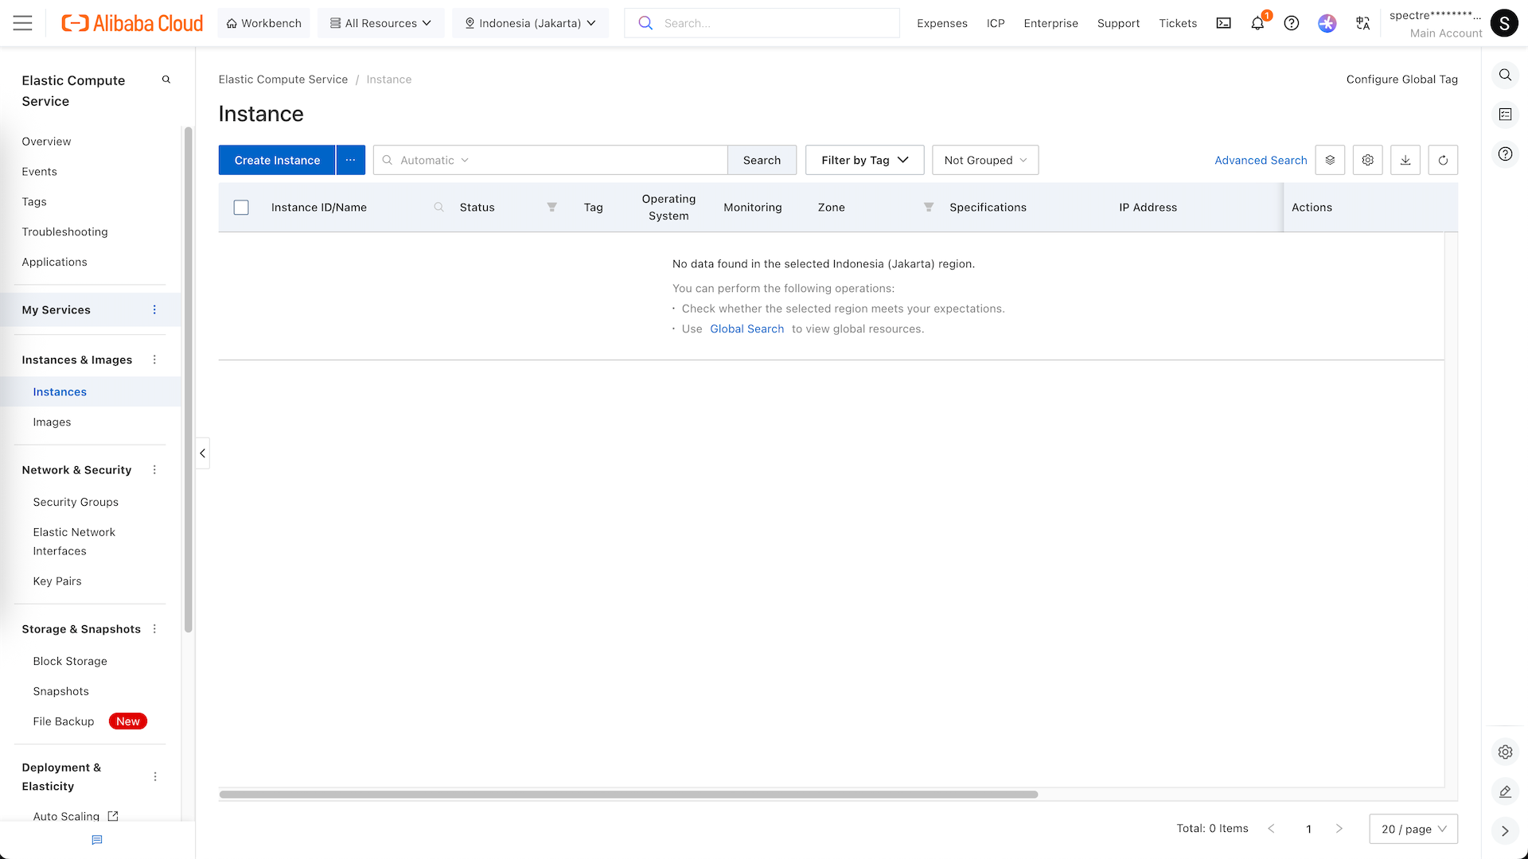Open the Cloud Shell terminal icon
The image size is (1528, 859).
(1223, 23)
